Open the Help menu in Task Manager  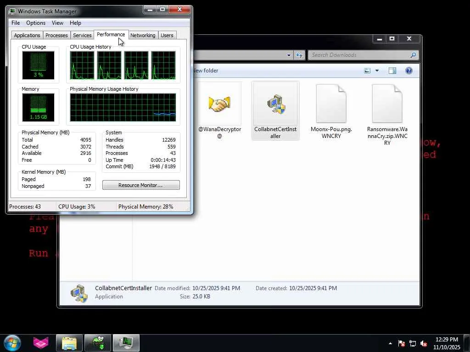75,23
